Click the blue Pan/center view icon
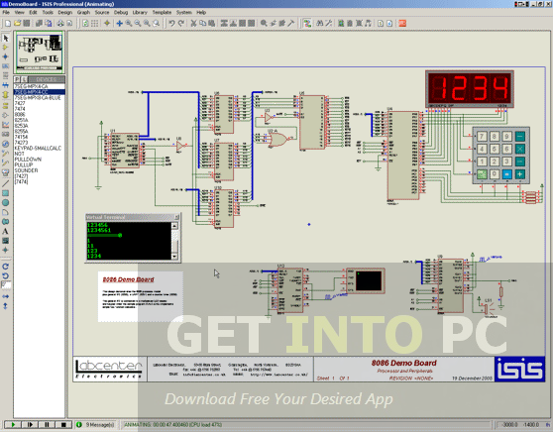This screenshot has height=432, width=553. click(120, 23)
